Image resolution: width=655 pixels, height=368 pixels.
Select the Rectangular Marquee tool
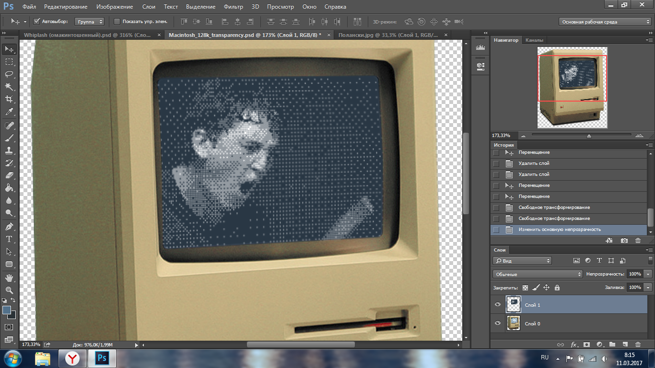(9, 62)
